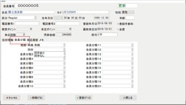Screen dimensions: 186x105
Task: Expand the 会員分類7 dropdown
Action: click(64, 72)
